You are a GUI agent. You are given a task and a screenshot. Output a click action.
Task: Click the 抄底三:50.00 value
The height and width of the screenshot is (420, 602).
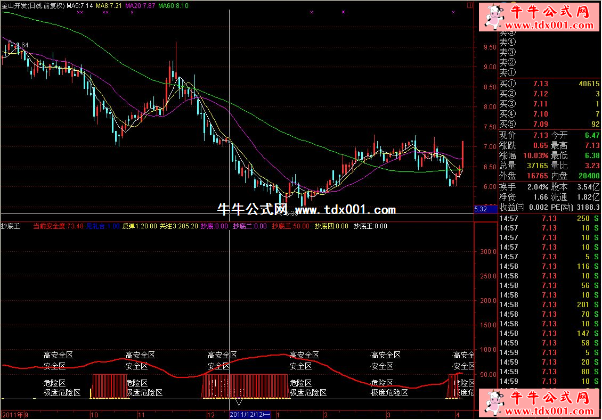[291, 226]
